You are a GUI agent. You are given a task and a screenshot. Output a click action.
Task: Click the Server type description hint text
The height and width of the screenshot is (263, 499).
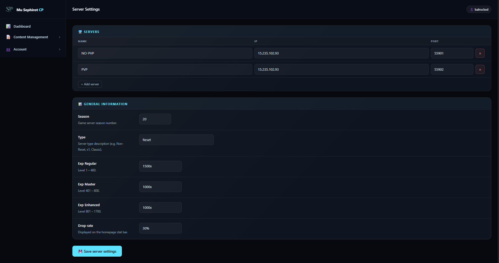coord(101,147)
